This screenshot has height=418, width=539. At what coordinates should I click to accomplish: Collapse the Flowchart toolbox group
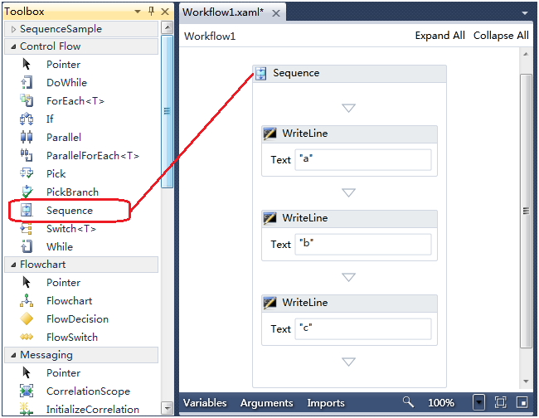point(13,265)
